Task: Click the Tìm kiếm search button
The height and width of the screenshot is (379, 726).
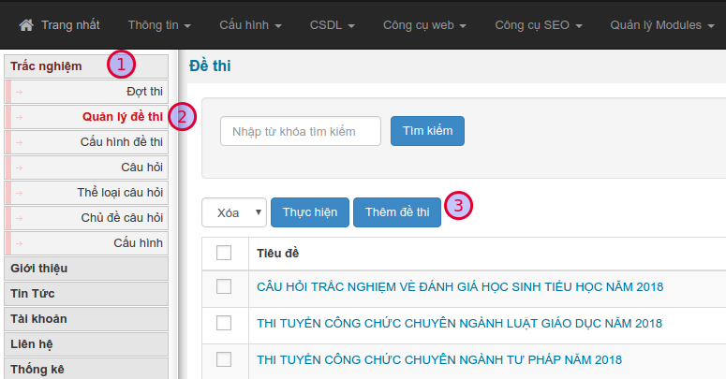Action: click(x=427, y=132)
